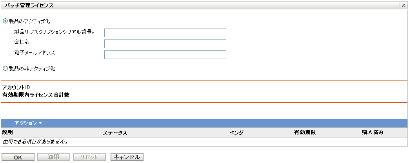Focus the 会社名 text field

click(165, 43)
